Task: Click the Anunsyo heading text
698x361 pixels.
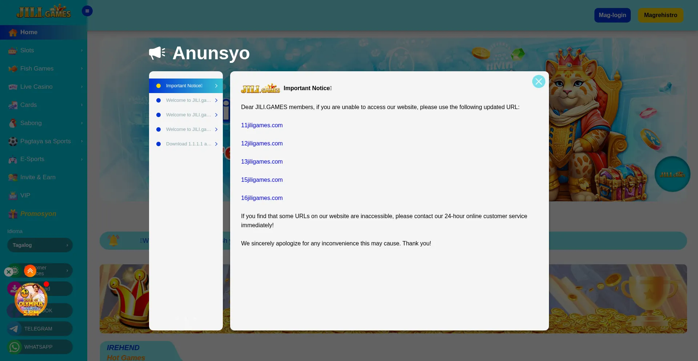Action: [211, 53]
